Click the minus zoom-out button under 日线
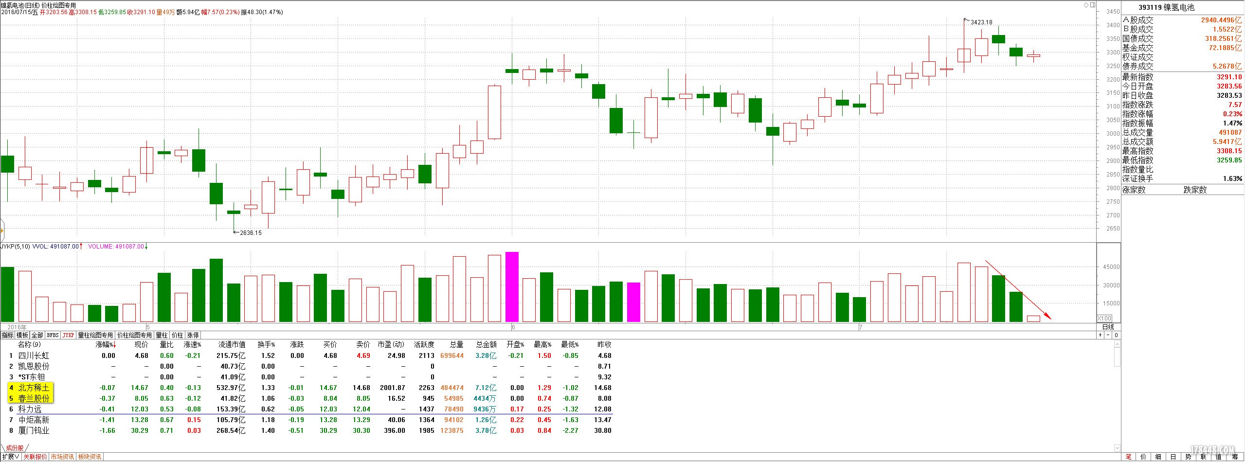The image size is (1245, 462). tap(1109, 335)
